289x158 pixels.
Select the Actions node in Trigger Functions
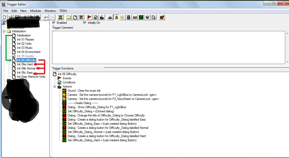(x=67, y=86)
